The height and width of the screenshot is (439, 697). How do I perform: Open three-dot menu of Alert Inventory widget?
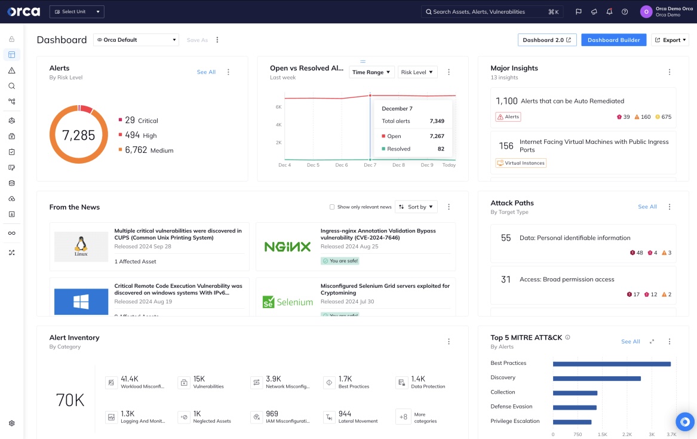(x=449, y=341)
